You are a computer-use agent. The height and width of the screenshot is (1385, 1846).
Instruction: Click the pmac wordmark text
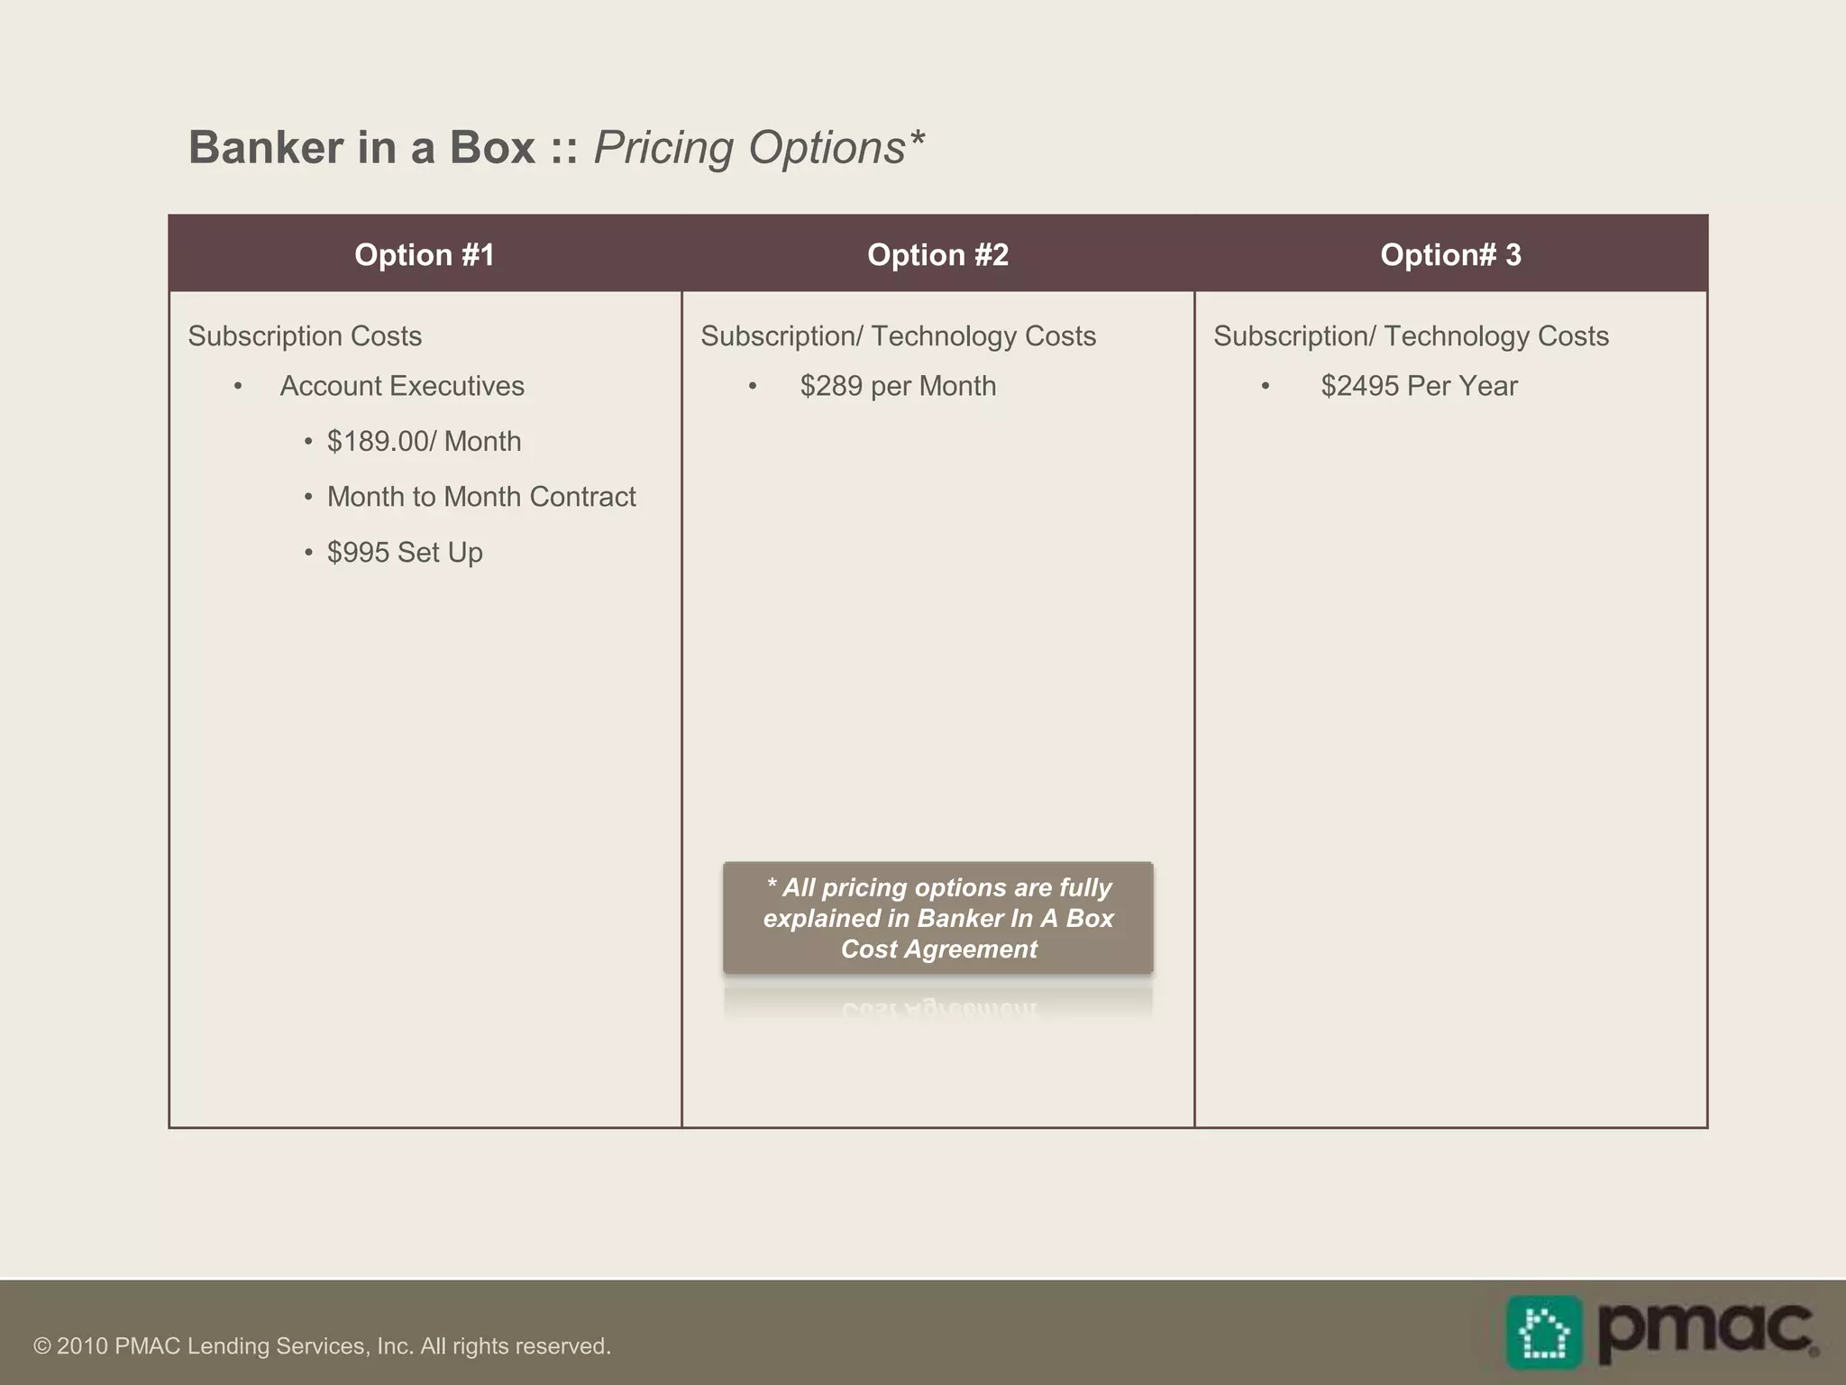[1707, 1333]
